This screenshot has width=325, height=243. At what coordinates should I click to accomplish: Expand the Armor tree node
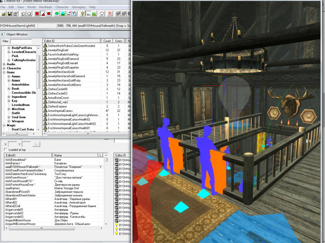tap(9, 81)
